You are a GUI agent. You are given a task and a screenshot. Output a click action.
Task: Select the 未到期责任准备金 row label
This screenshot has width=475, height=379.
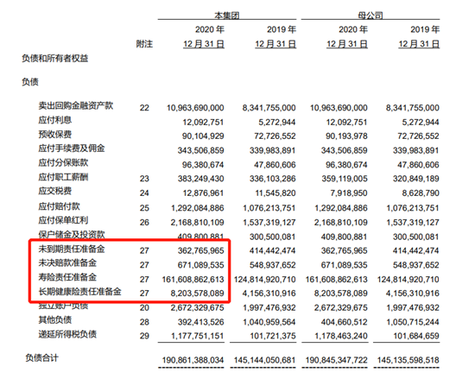click(72, 250)
